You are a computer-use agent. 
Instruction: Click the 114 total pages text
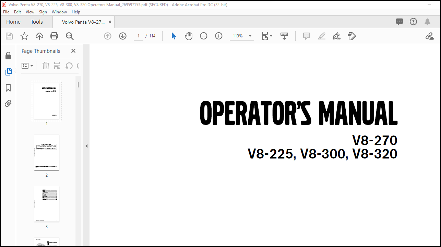(x=152, y=36)
